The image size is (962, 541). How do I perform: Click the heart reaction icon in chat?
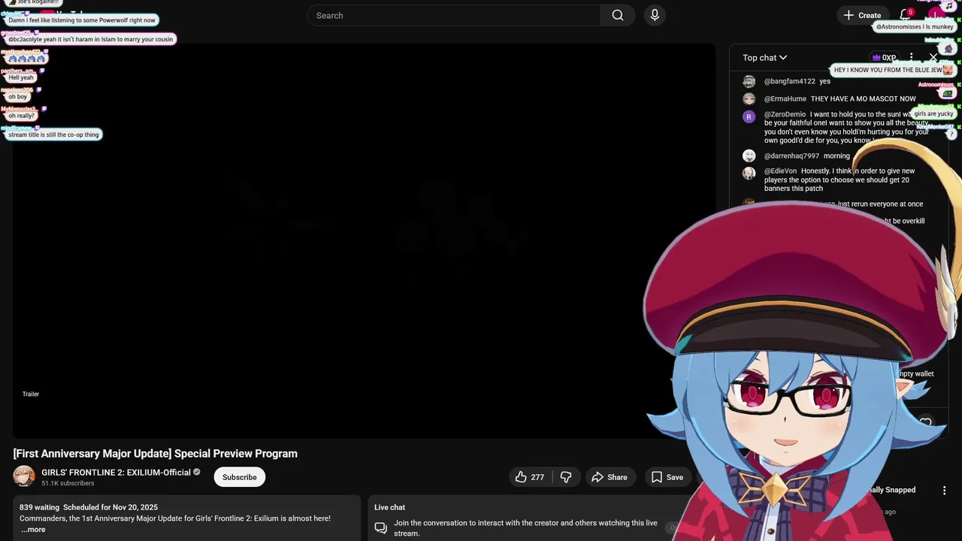tap(926, 423)
